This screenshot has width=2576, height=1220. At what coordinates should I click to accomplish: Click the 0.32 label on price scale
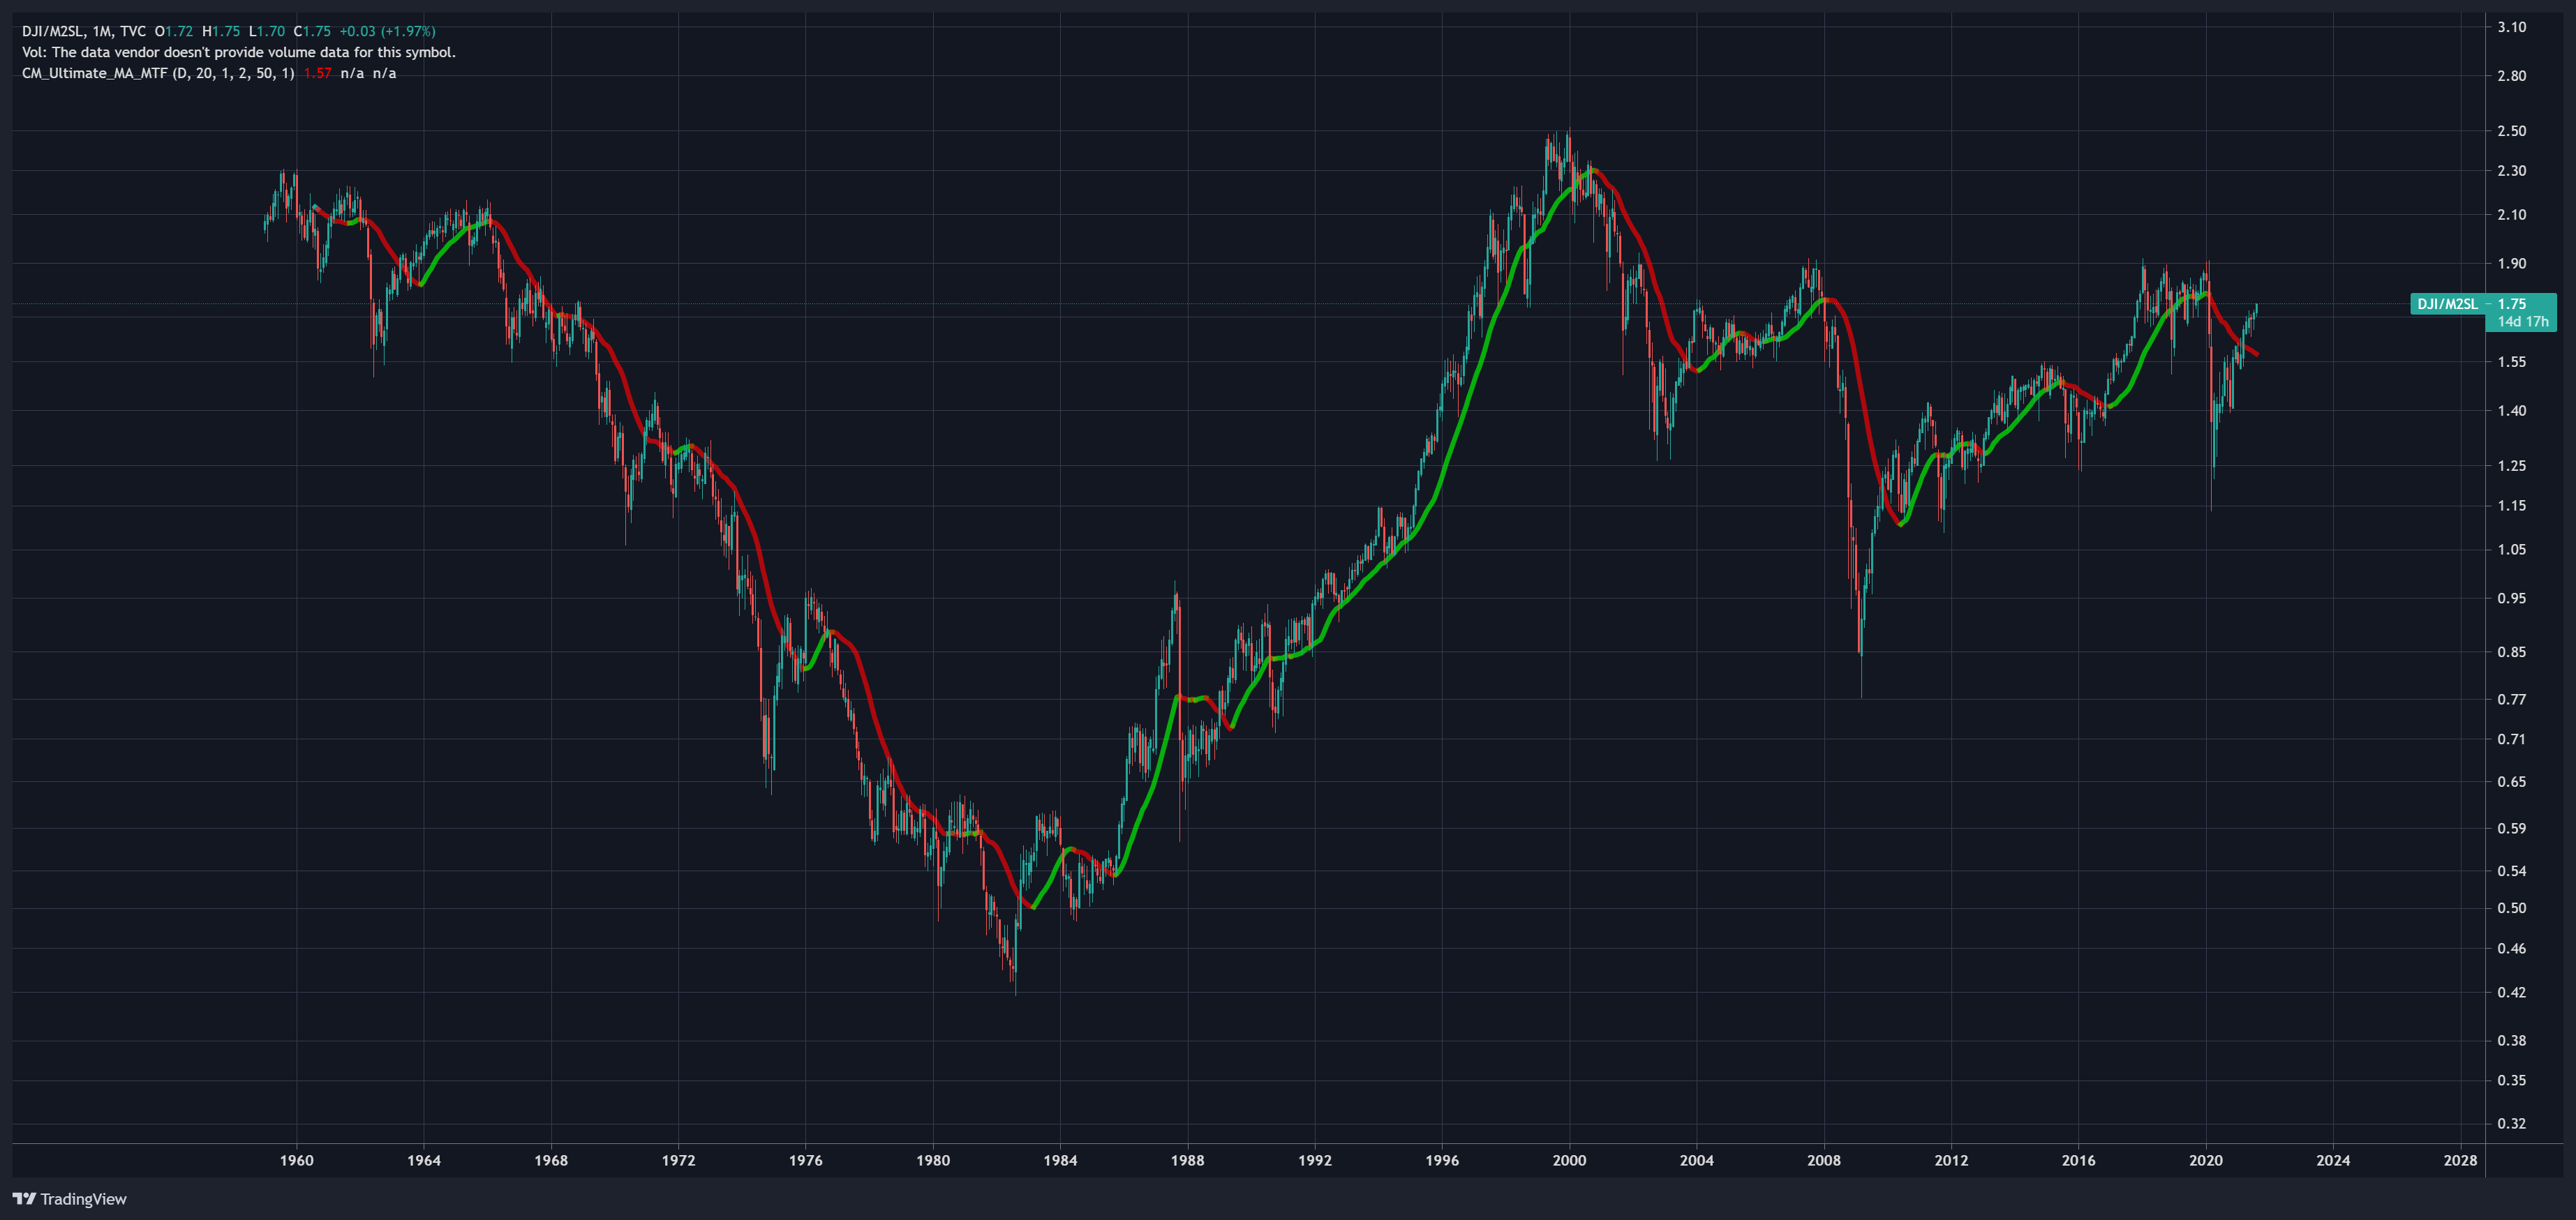pyautogui.click(x=2511, y=1123)
